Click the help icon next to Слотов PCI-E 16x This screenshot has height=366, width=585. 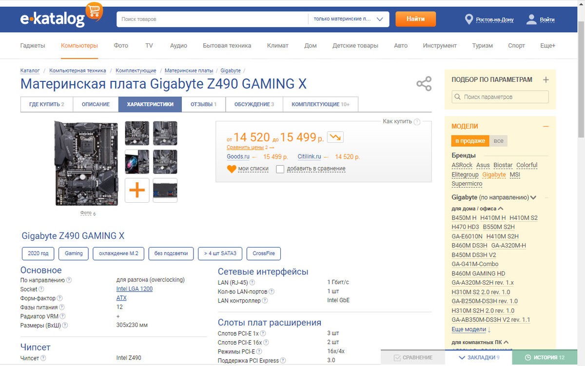(x=266, y=343)
